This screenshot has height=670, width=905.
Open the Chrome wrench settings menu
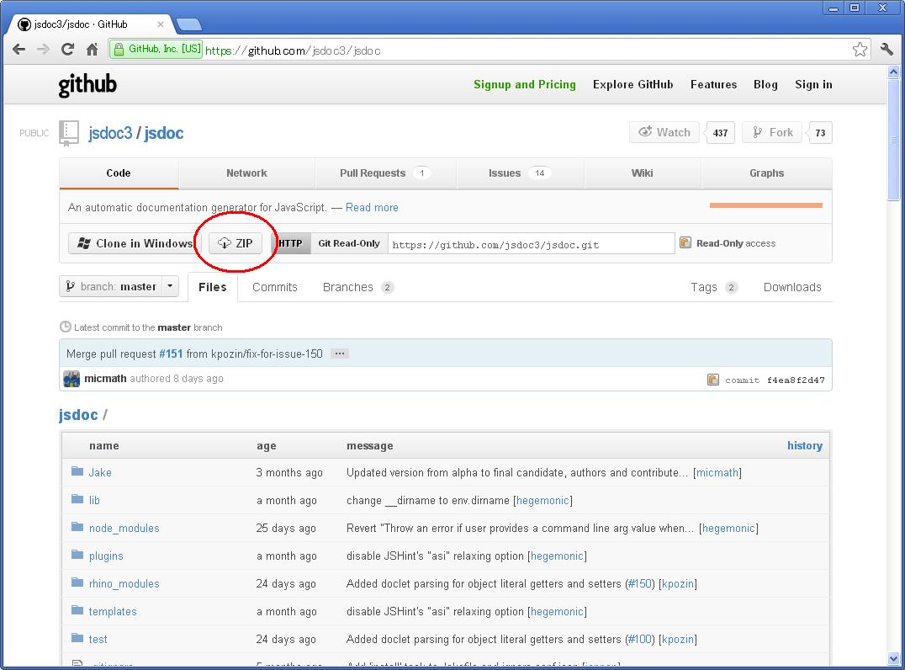[886, 50]
